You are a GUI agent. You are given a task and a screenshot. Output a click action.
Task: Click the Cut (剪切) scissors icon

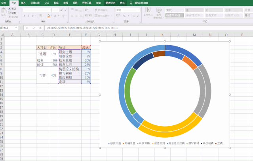10,8
